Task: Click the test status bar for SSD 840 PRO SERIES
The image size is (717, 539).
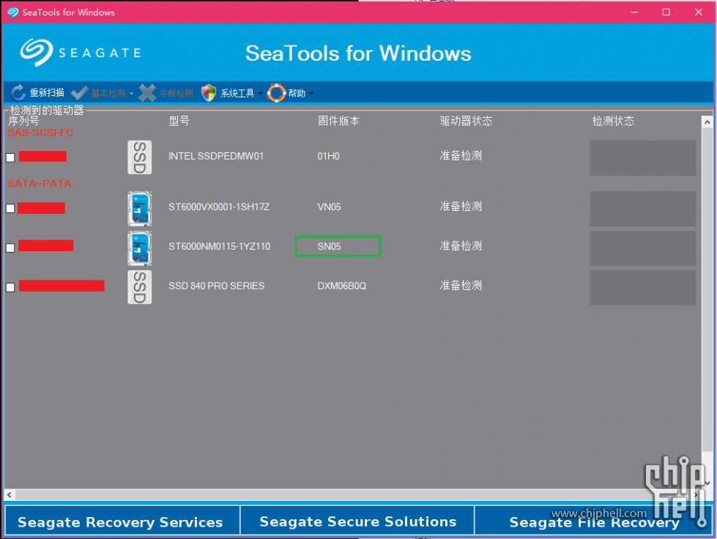Action: (642, 288)
